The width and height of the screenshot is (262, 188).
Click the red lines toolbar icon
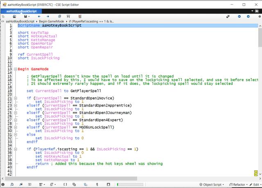point(80,16)
